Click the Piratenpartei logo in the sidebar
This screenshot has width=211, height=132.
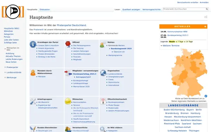13,12
